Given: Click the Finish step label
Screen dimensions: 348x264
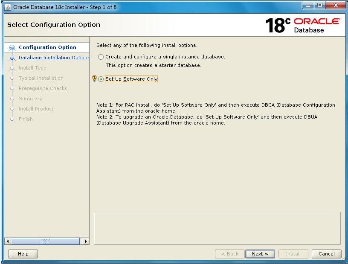Looking at the screenshot, I should (x=26, y=119).
